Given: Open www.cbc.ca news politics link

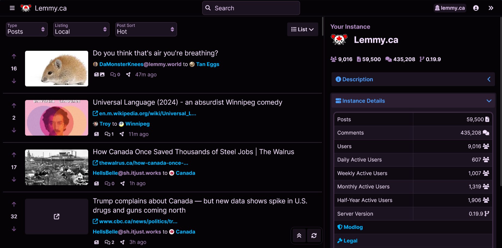Looking at the screenshot, I should (x=135, y=221).
